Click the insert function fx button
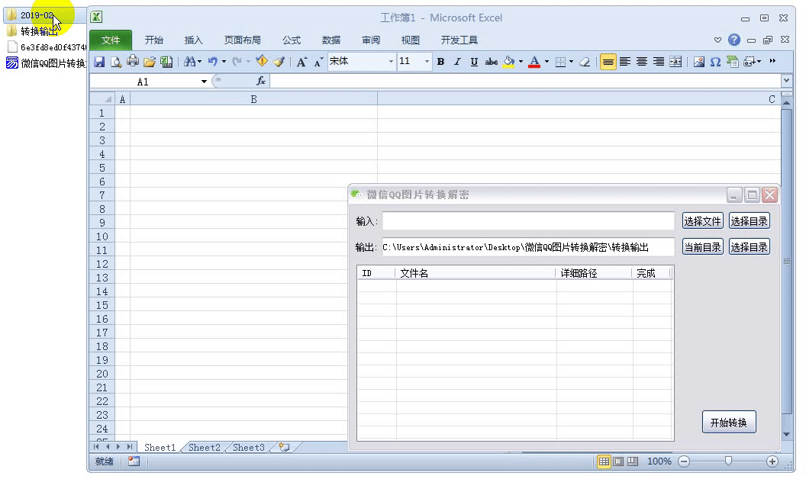The width and height of the screenshot is (806, 479). pyautogui.click(x=260, y=81)
